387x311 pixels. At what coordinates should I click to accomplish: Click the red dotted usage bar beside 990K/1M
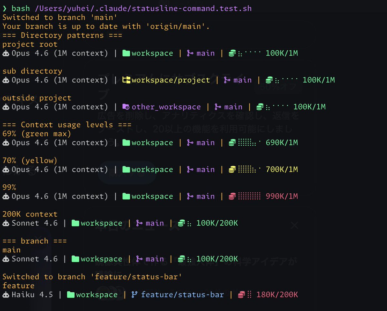pyautogui.click(x=249, y=196)
